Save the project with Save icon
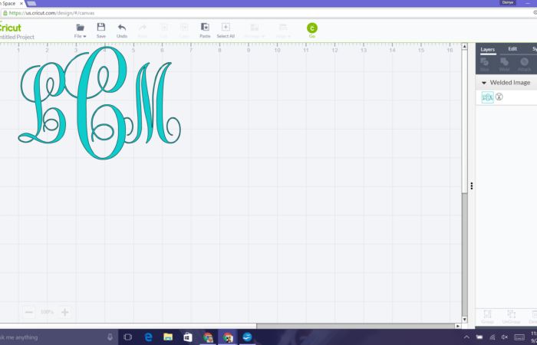The image size is (537, 345). click(x=101, y=31)
